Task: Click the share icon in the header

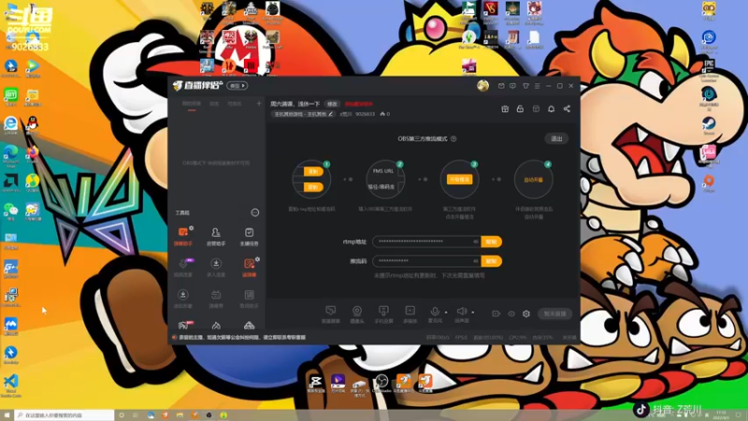Action: click(x=567, y=109)
